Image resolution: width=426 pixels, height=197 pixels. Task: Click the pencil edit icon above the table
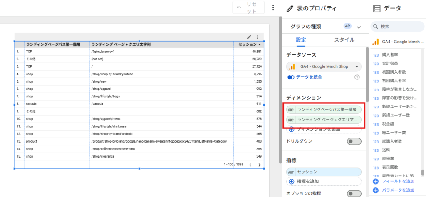[x=249, y=37]
